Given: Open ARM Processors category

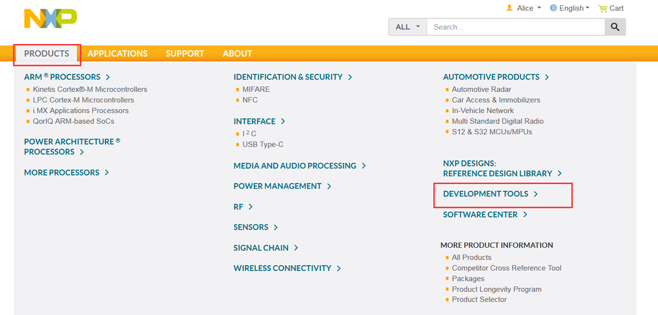Looking at the screenshot, I should pos(62,77).
